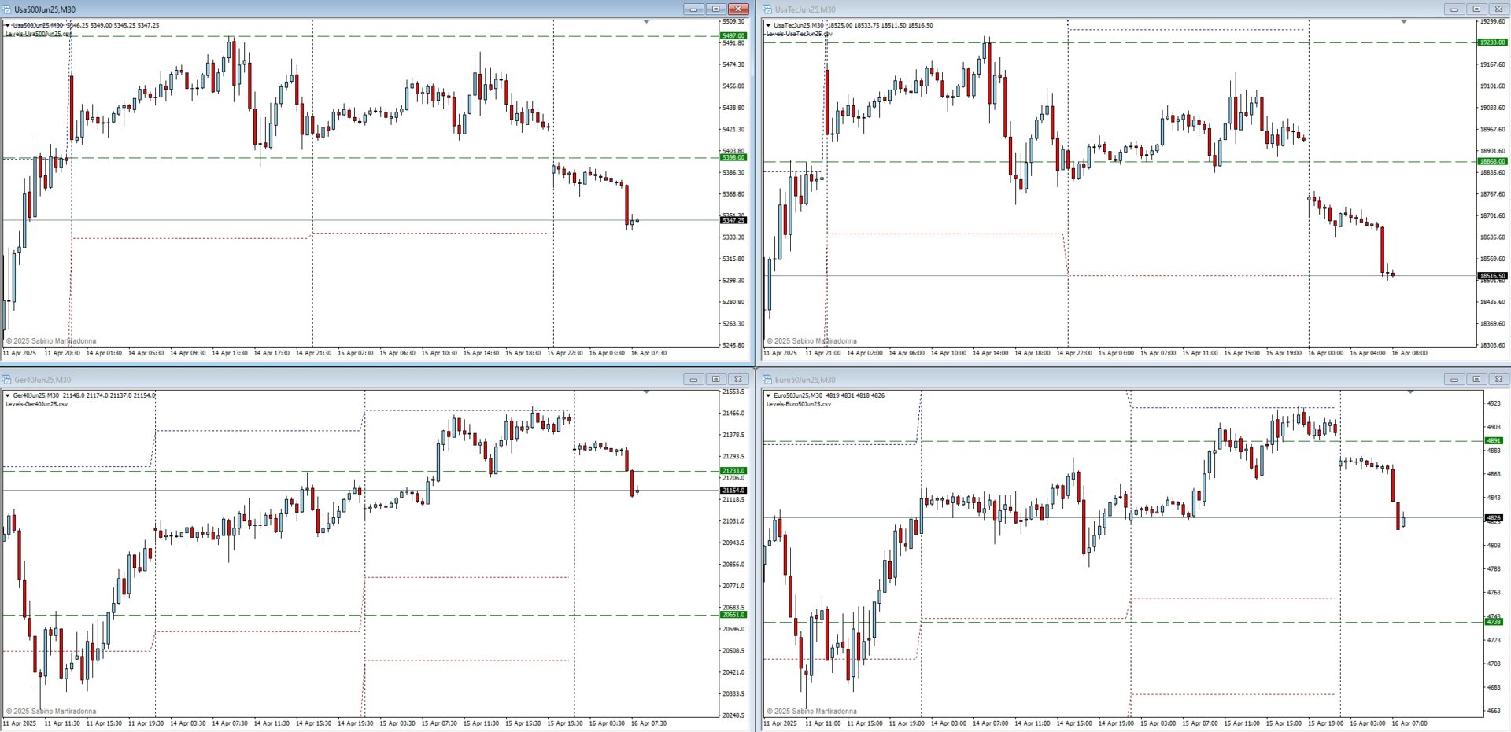The width and height of the screenshot is (1511, 732).
Task: Click the Ger40Jun25,M30 title bar text
Action: pyautogui.click(x=42, y=380)
